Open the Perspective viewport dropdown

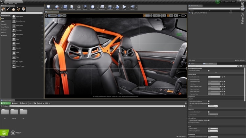(x=51, y=15)
